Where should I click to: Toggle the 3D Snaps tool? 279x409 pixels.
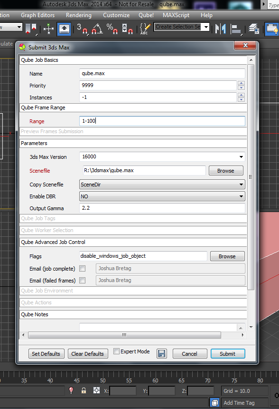tap(82, 29)
